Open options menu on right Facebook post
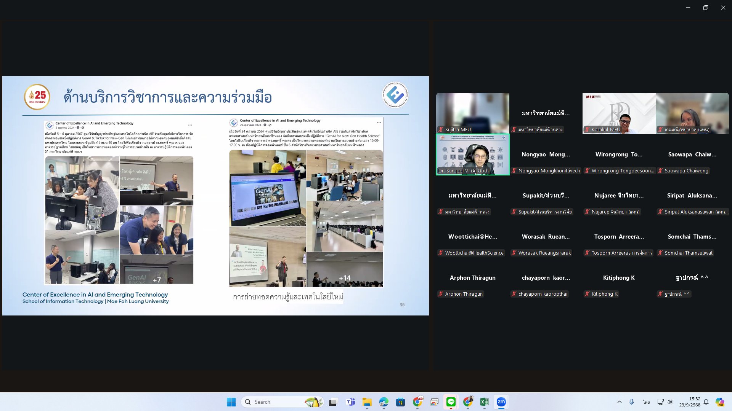732x411 pixels. click(379, 122)
